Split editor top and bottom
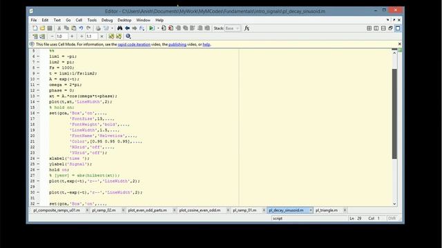The height and width of the screenshot is (248, 442). tap(383, 28)
